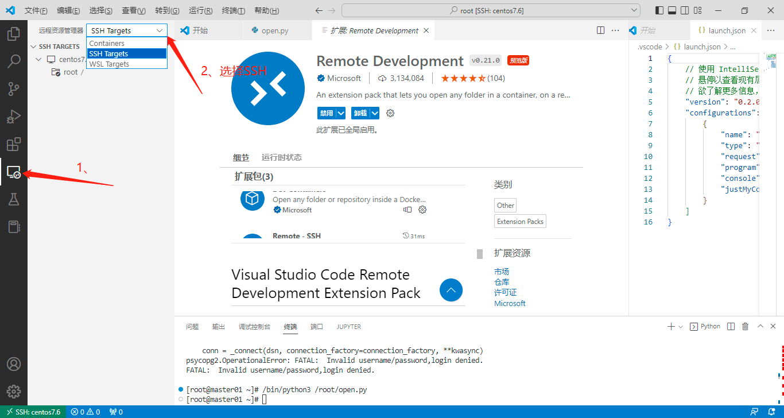
Task: Open the Testing flask view
Action: click(x=14, y=199)
